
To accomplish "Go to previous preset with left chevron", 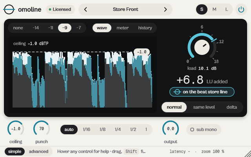I will 85,9.
